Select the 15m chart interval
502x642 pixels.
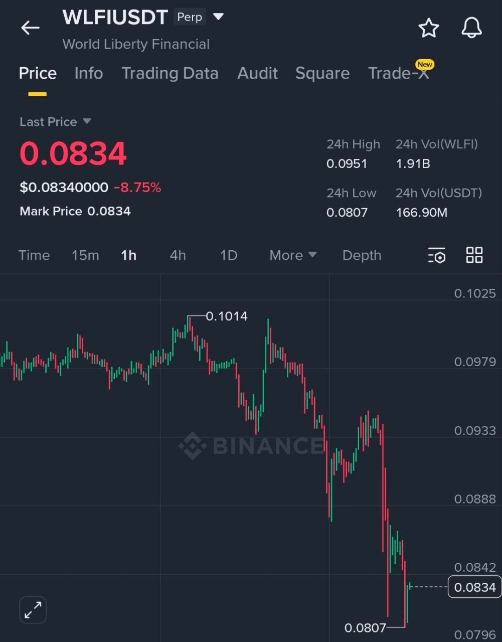coord(85,255)
